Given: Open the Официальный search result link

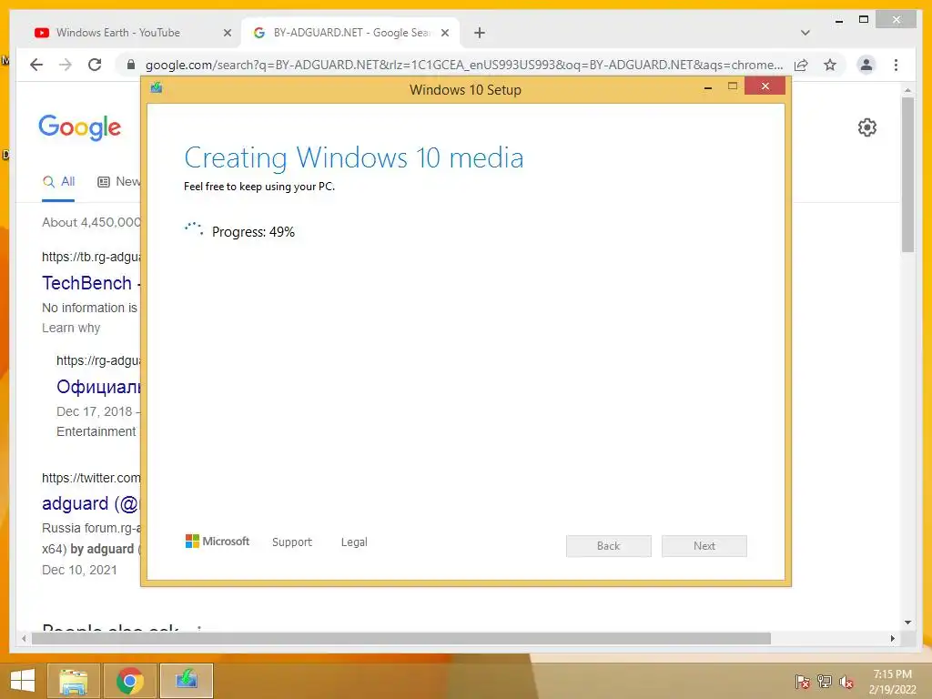Looking at the screenshot, I should click(x=98, y=387).
